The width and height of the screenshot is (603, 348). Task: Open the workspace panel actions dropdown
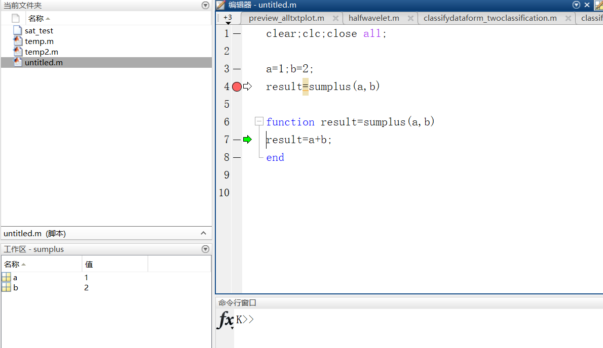[x=205, y=249]
